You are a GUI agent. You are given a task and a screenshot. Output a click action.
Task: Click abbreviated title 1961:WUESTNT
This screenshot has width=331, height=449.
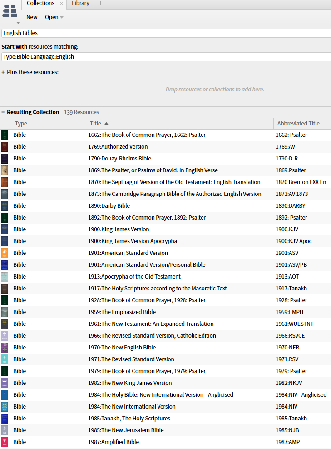(295, 324)
